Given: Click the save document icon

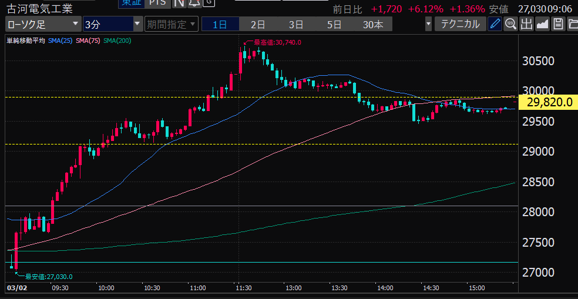Looking at the screenshot, I should click(557, 24).
